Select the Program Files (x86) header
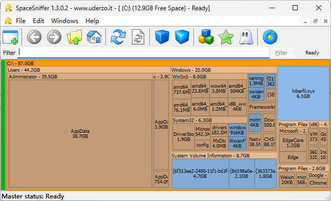Viewport: 331px width, 201px height. coord(303,125)
